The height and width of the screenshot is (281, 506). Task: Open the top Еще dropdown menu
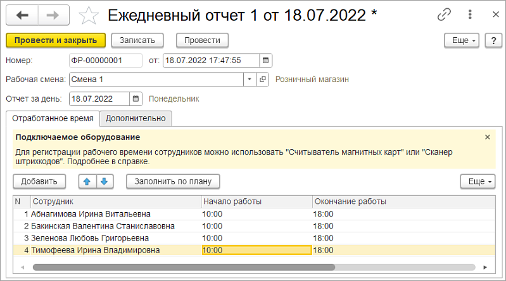(462, 40)
